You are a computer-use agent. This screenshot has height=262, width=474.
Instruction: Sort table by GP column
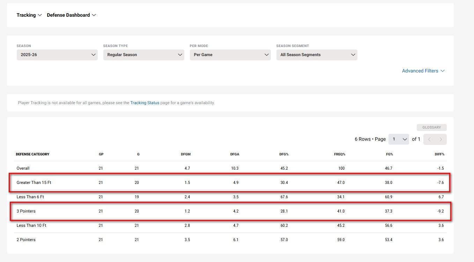pos(101,154)
